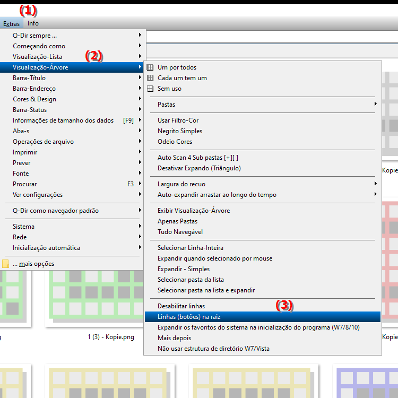Click the 'Cada um tem um' layout icon

pos(150,78)
